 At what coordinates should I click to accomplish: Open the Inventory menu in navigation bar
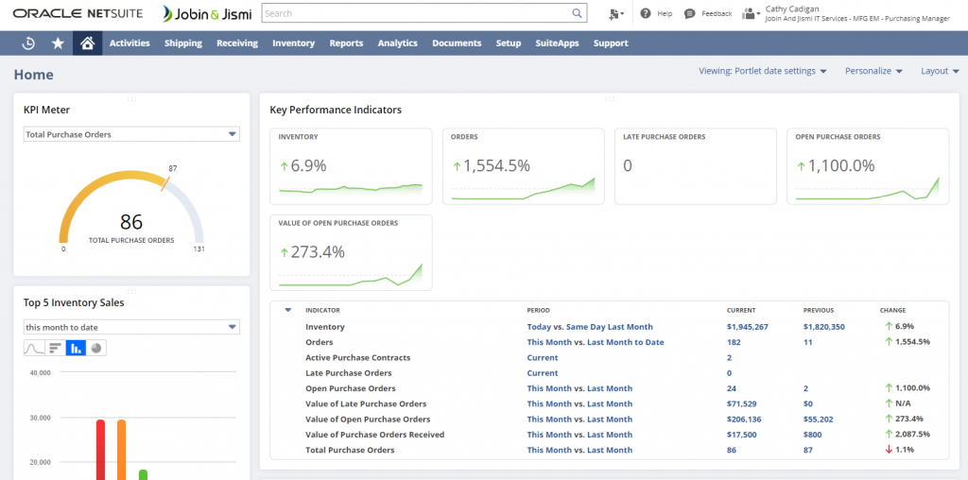click(x=293, y=43)
